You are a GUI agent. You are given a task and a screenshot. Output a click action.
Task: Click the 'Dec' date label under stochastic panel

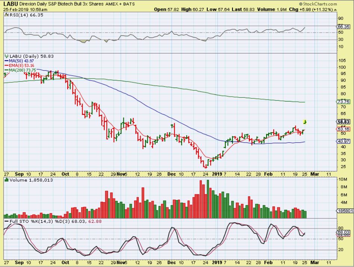coord(171,263)
